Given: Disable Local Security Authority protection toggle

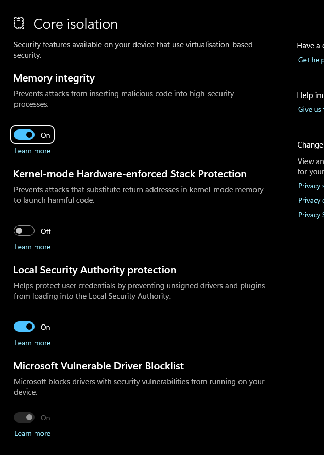Looking at the screenshot, I should [x=24, y=327].
